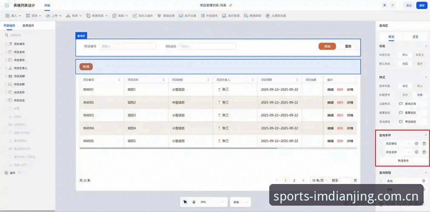Open the 输入 toolbar dropdown
This screenshot has width=430, height=212.
tap(13, 16)
